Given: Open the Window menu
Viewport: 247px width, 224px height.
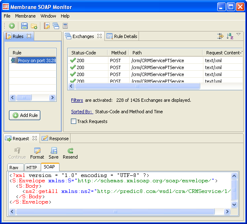Looking at the screenshot, I should pyautogui.click(x=48, y=16).
